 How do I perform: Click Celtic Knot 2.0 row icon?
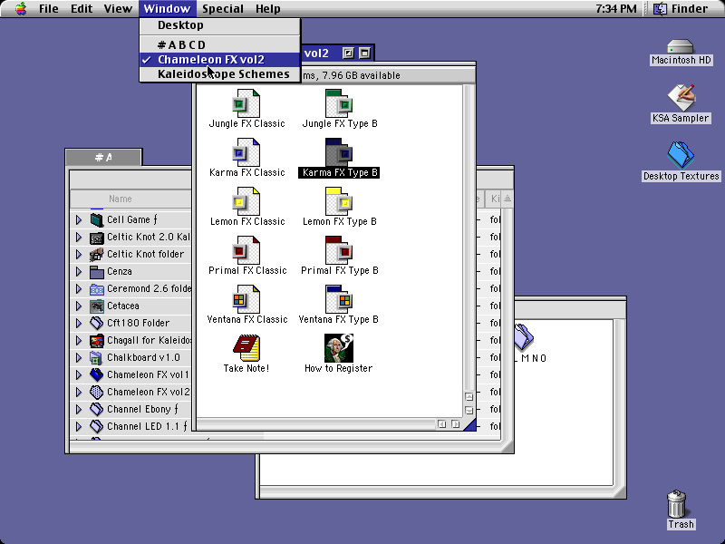[x=96, y=238]
